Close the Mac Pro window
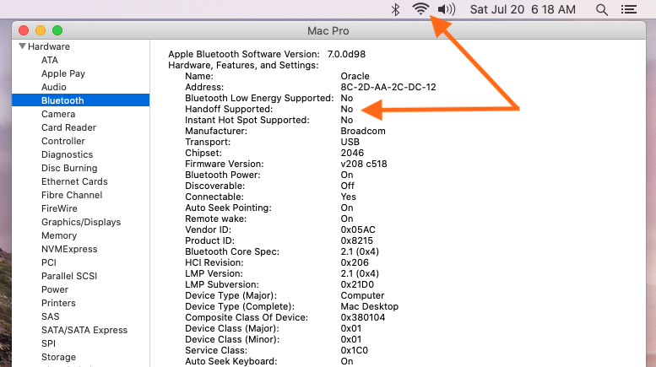Screen dimensions: 656x367 point(24,30)
